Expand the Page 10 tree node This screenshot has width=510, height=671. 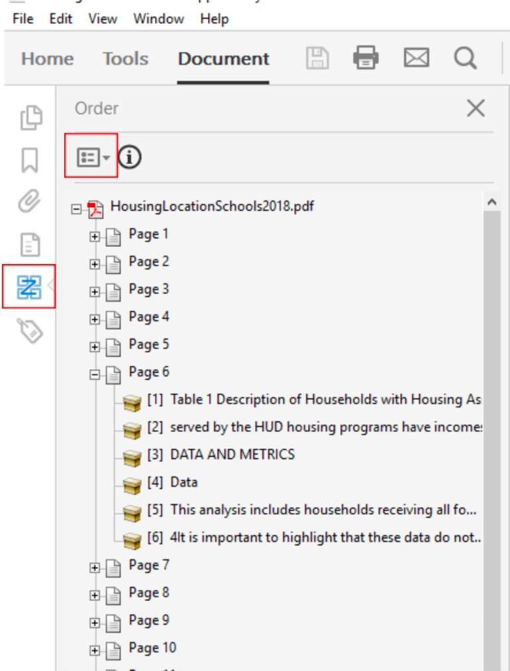(x=94, y=649)
